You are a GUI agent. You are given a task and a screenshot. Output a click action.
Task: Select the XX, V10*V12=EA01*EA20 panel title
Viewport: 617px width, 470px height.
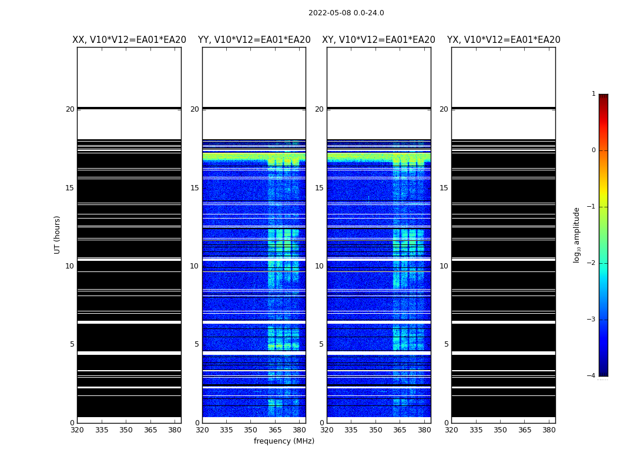pyautogui.click(x=129, y=40)
